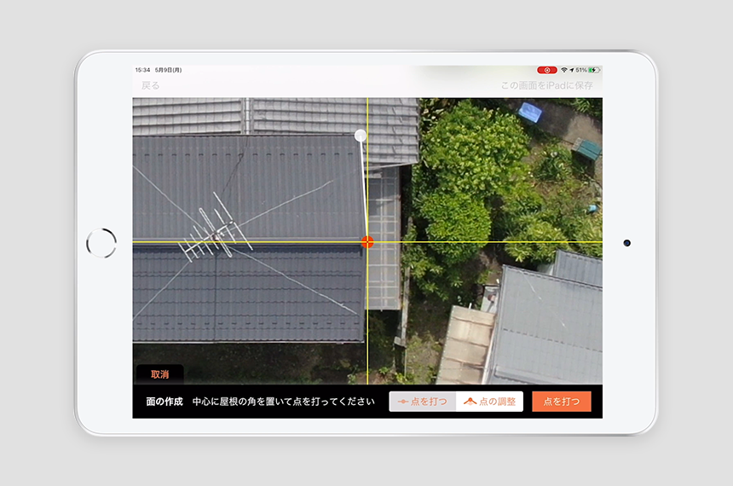Select the 点を打つ mode segment
Screen dimensions: 733x486
pos(423,402)
